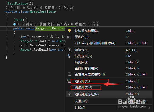154x112 pixels.
Task: Click the rename icon beside 重命名(R)...
Action: [69, 37]
